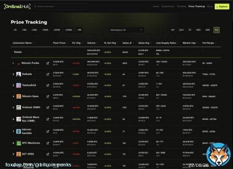Select the All time range filter
This screenshot has height=169, width=233.
[x=217, y=30]
